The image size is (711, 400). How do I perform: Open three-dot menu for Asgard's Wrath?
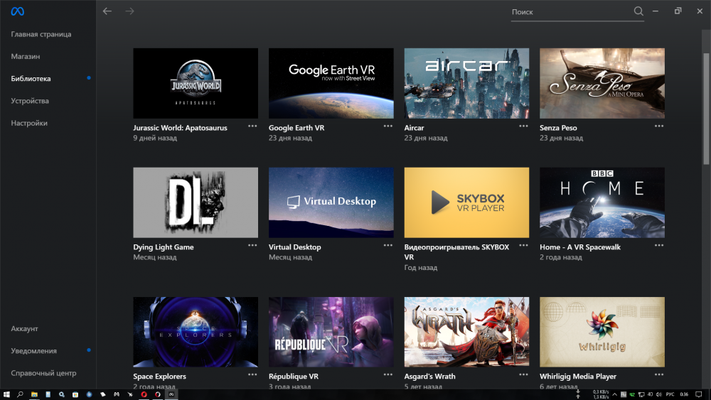point(524,374)
